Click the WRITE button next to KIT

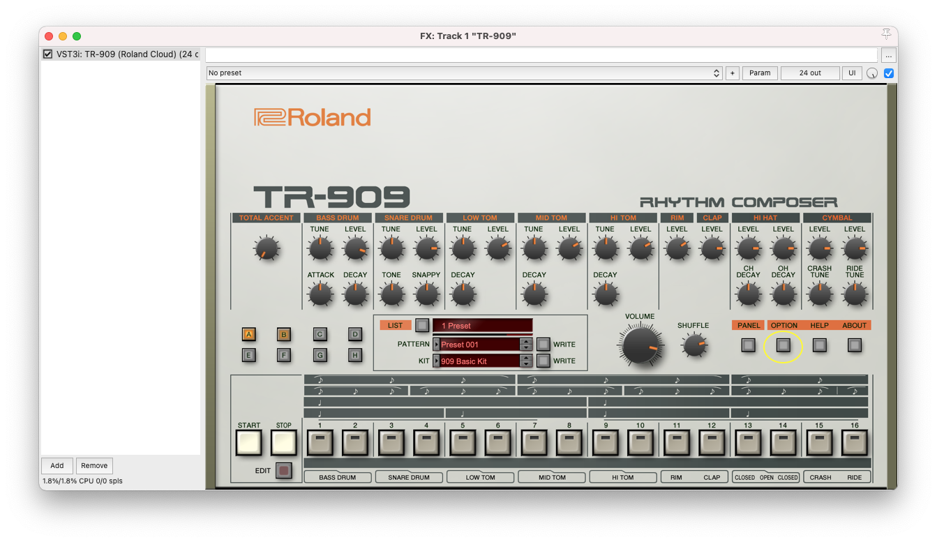point(543,361)
